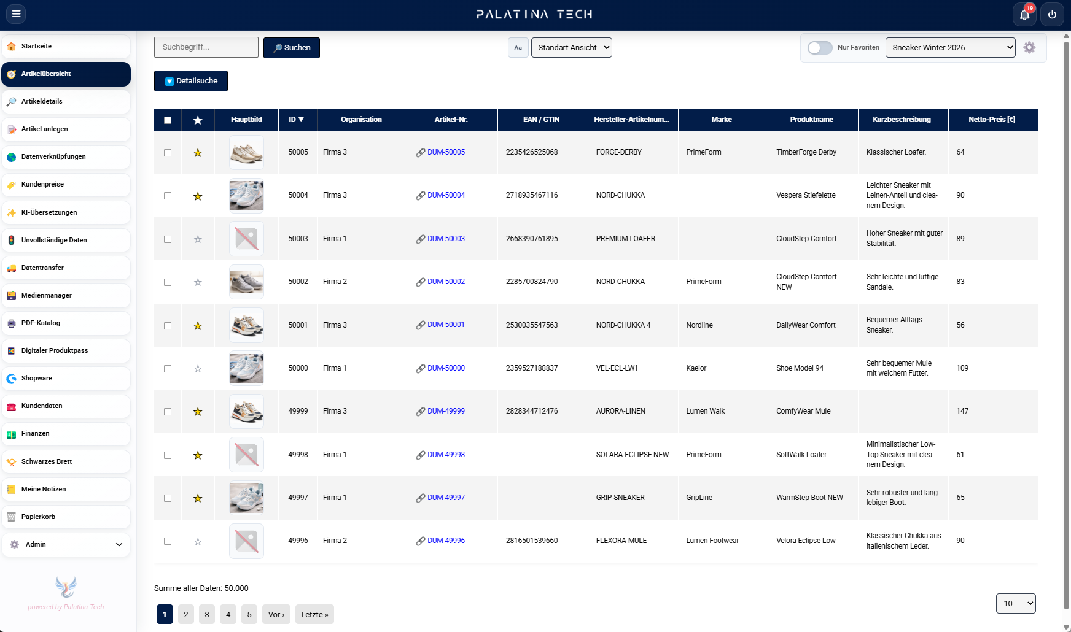Open Papierkorb in sidebar
The width and height of the screenshot is (1071, 632).
point(66,517)
